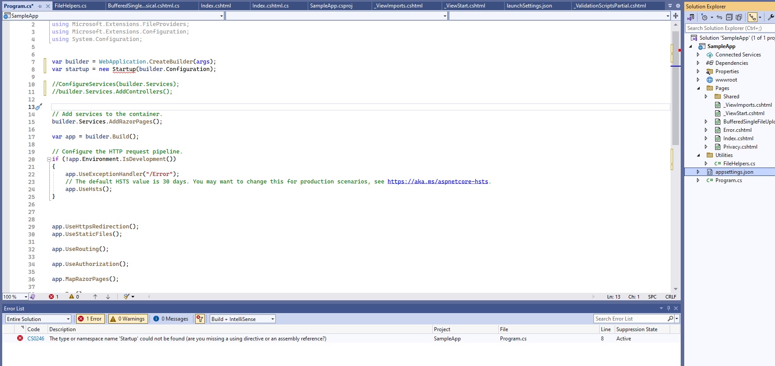Open the Build + IntelliSense dropdown
The image size is (775, 366).
point(242,319)
